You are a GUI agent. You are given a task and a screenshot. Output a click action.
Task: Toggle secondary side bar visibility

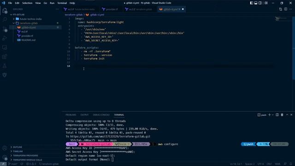pos(260,3)
